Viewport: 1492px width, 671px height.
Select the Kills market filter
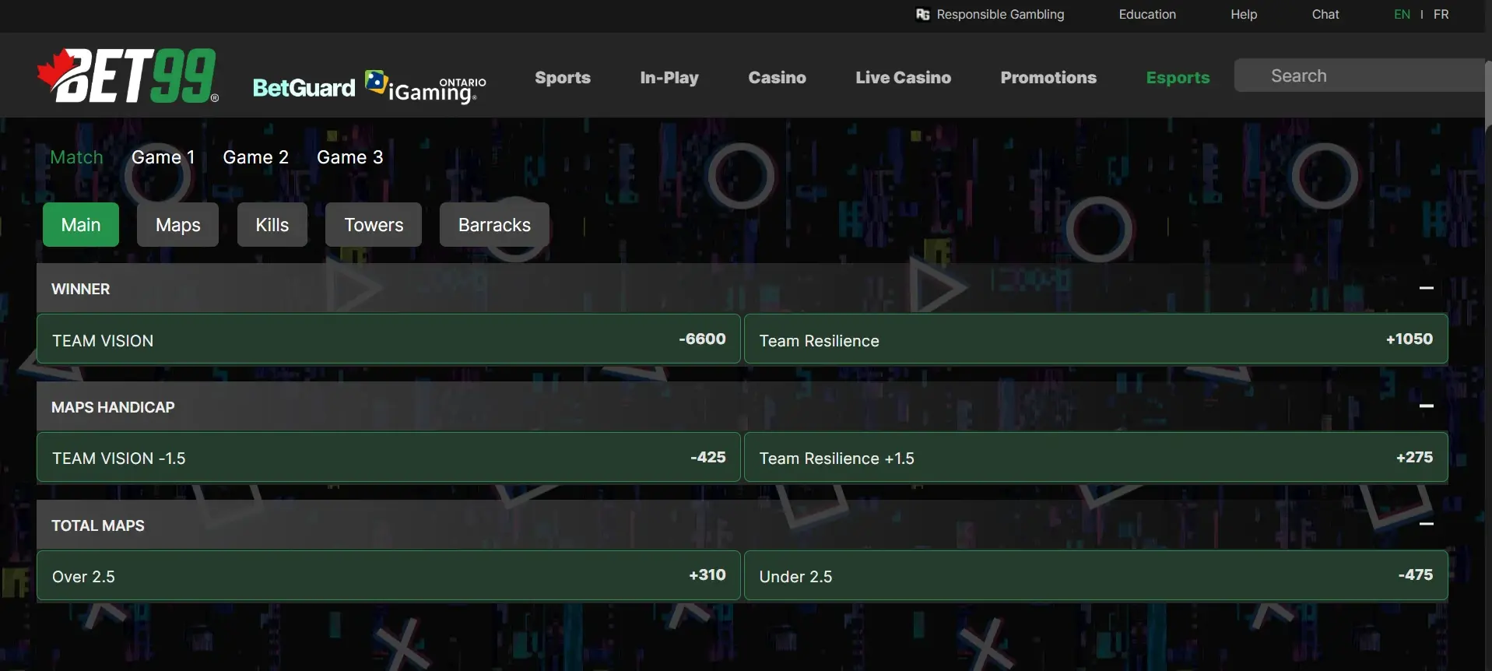272,225
